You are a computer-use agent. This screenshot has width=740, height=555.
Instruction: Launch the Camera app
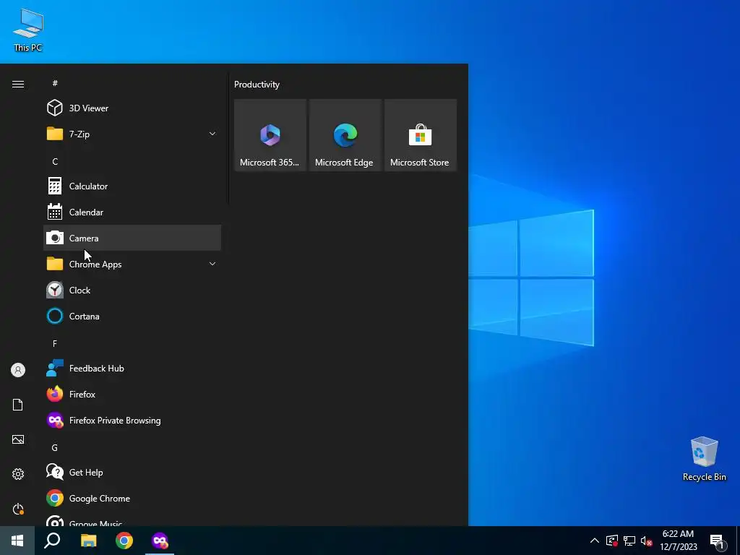click(x=132, y=238)
